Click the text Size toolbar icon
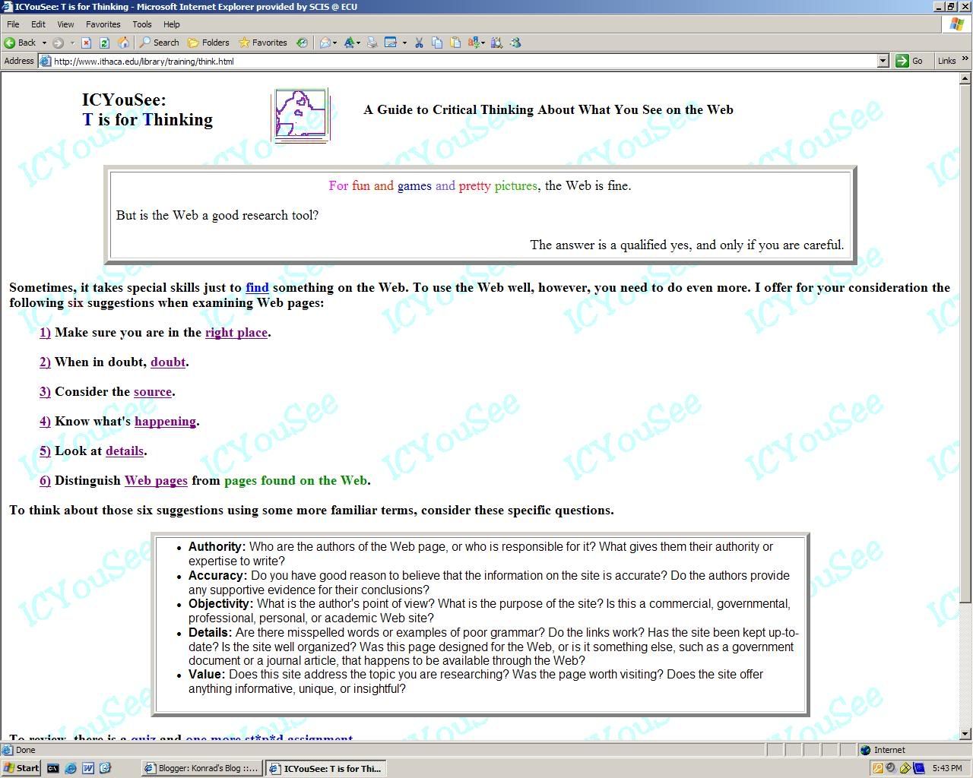Screen dimensions: 973x778 [349, 43]
